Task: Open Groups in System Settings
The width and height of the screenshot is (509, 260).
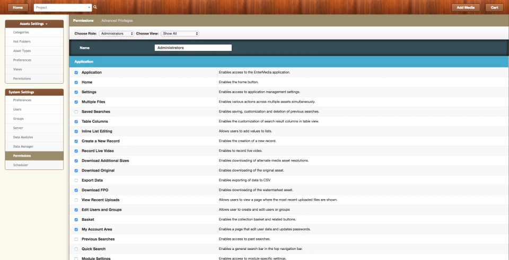Action: 34,119
